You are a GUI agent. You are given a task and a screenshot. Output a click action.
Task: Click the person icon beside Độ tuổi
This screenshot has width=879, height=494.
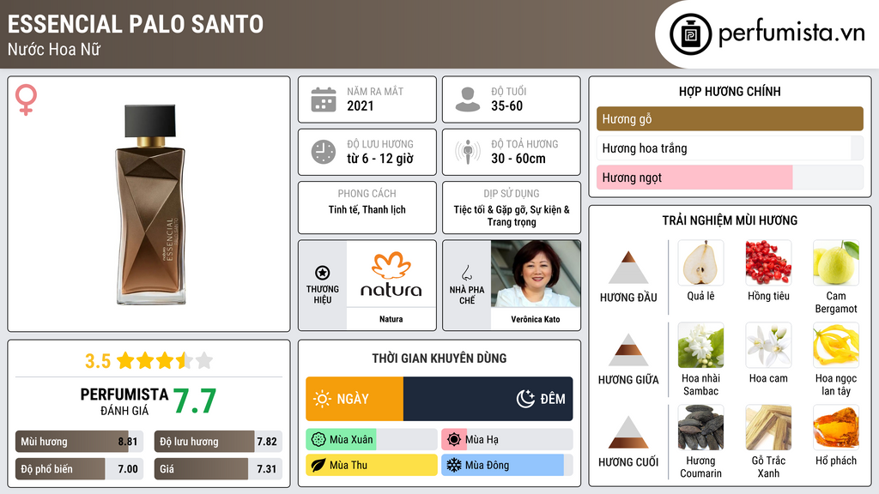click(x=468, y=99)
